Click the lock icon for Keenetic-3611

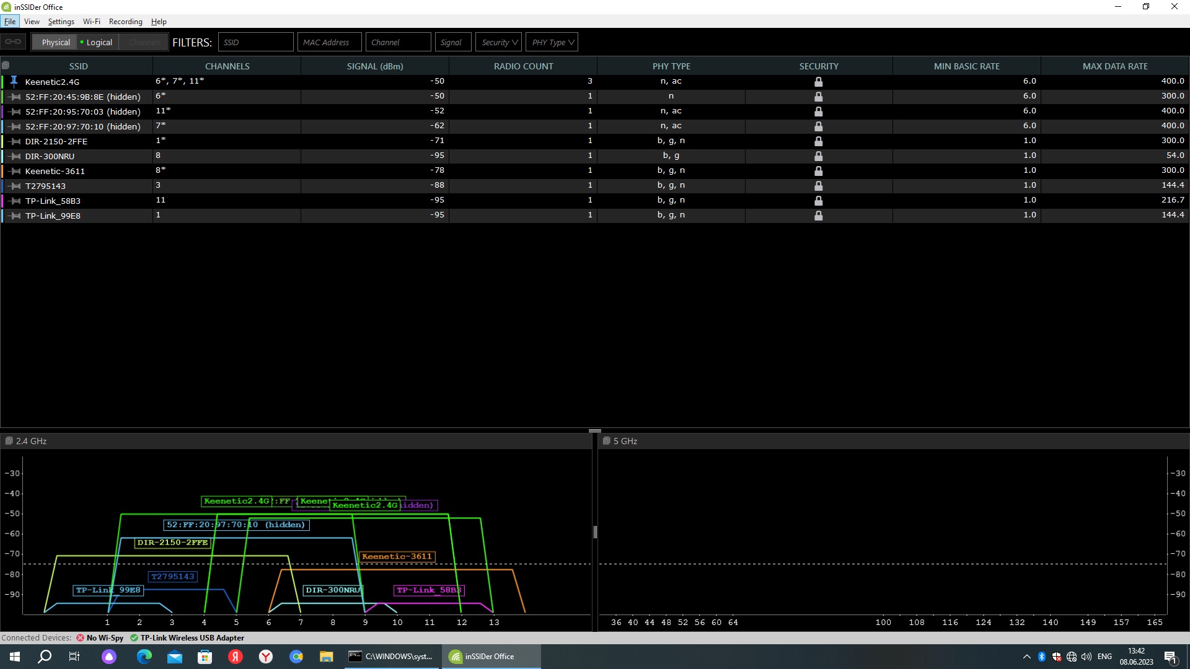(x=818, y=171)
